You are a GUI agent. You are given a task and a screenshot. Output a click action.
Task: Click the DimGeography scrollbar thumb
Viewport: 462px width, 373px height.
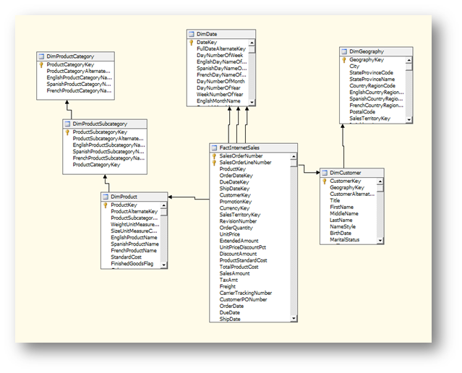tap(408, 67)
